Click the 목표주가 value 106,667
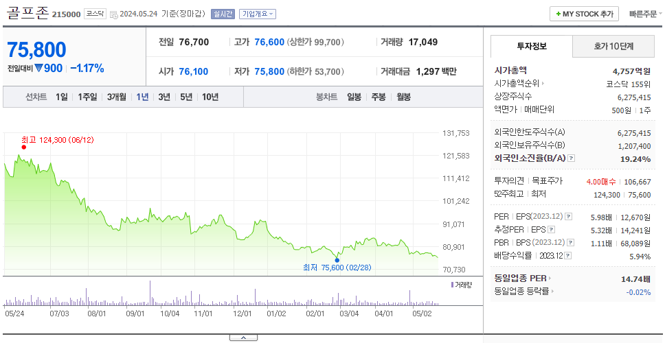The image size is (665, 343). click(638, 182)
